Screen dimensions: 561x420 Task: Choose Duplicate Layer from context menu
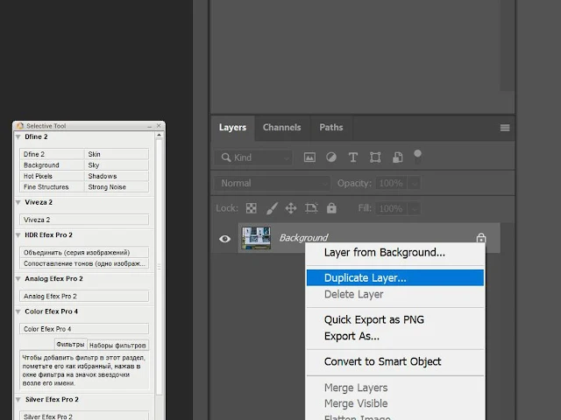[395, 278]
